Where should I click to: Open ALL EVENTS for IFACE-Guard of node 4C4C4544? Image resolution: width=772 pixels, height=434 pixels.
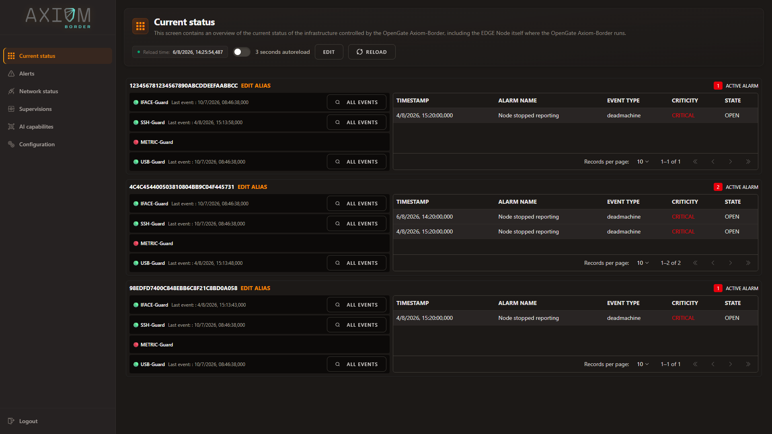[x=357, y=203]
